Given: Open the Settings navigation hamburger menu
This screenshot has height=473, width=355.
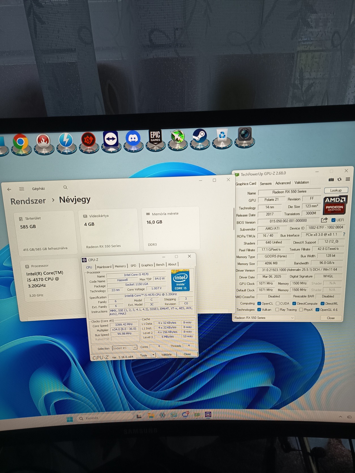Looking at the screenshot, I should coord(22,189).
